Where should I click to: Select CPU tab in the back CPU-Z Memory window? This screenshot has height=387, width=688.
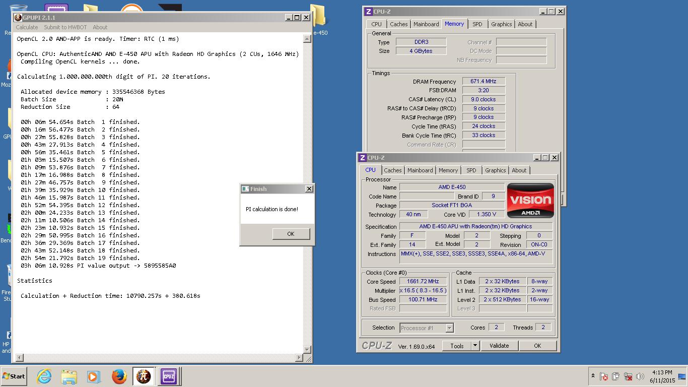coord(377,24)
